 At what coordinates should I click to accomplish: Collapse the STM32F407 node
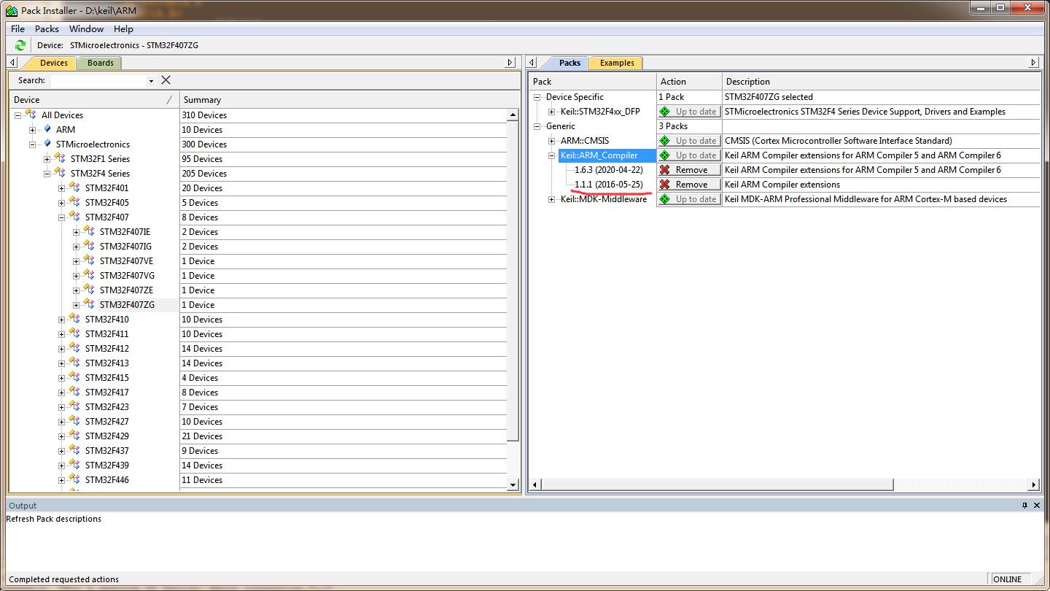coord(61,217)
